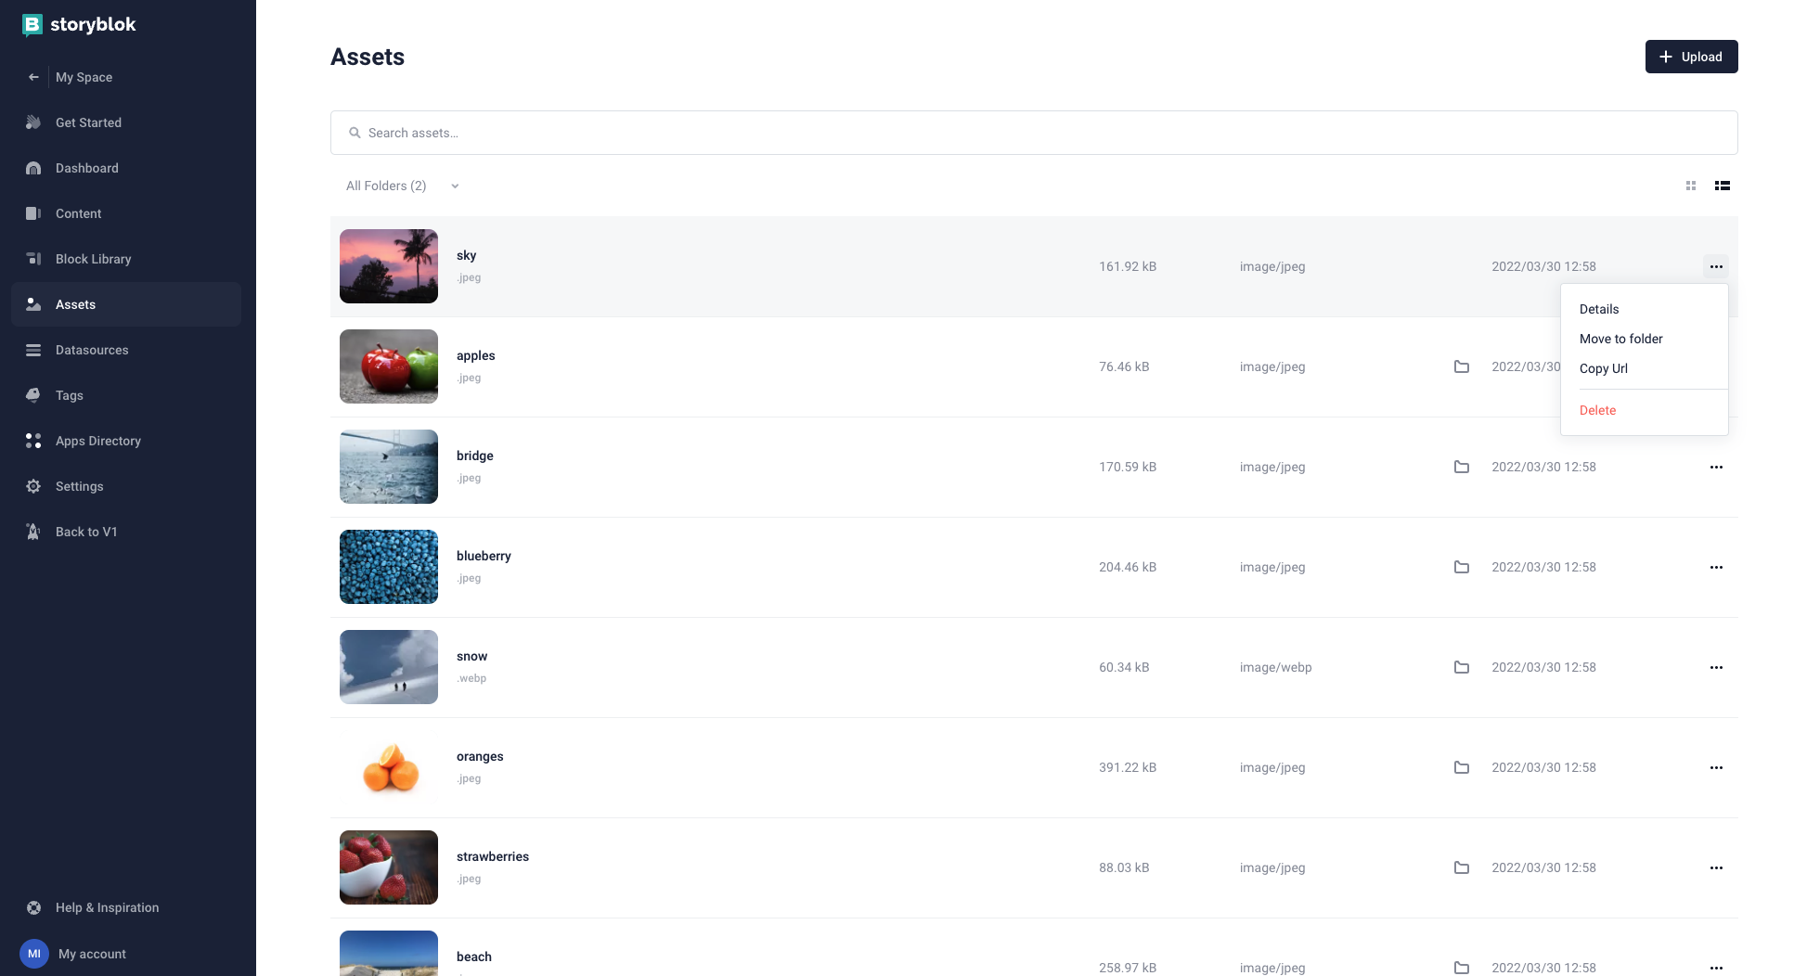Image resolution: width=1807 pixels, height=976 pixels.
Task: Open Block Library in sidebar
Action: coord(93,259)
